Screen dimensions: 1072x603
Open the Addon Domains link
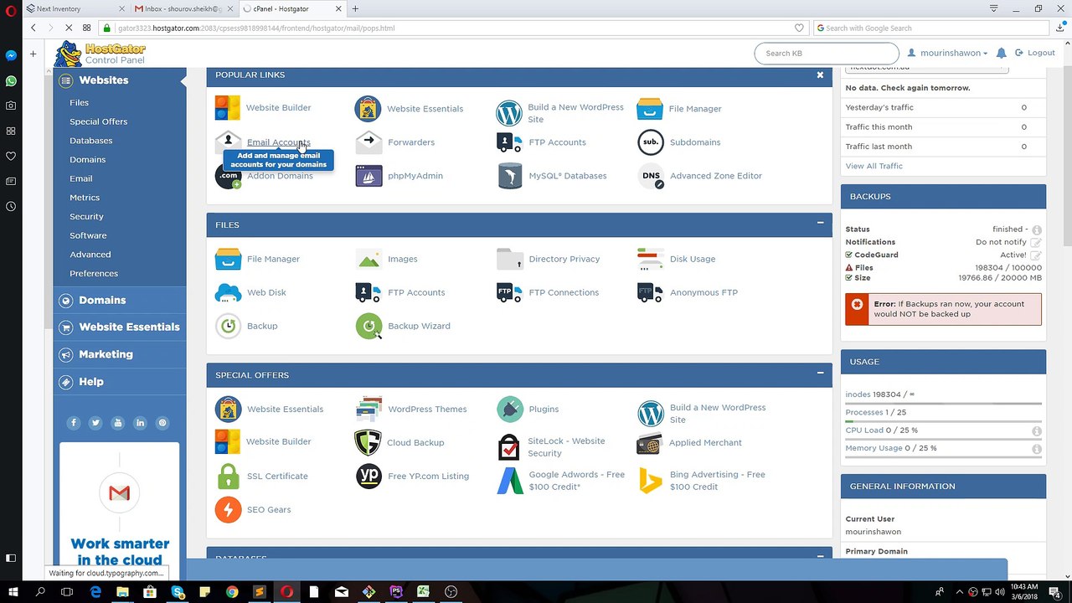coord(280,176)
